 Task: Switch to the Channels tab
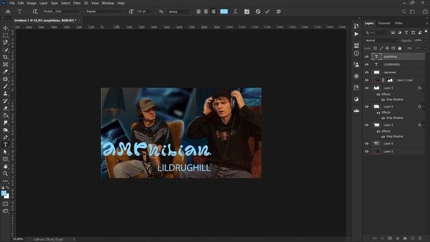tap(384, 24)
